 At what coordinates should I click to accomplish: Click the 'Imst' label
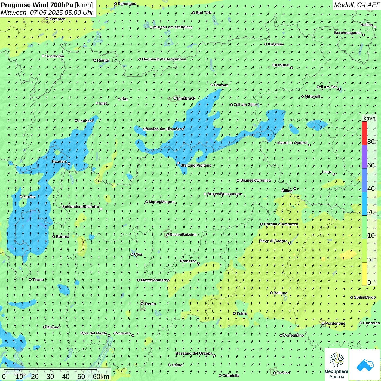(103, 103)
